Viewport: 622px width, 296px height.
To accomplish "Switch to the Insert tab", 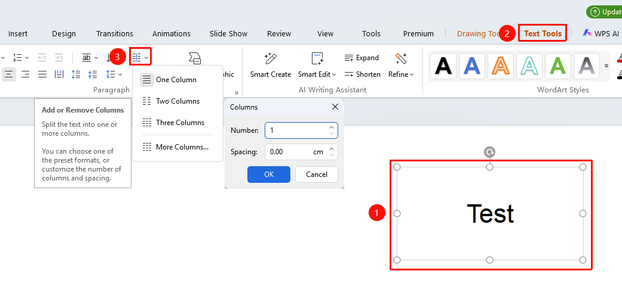I will (18, 33).
